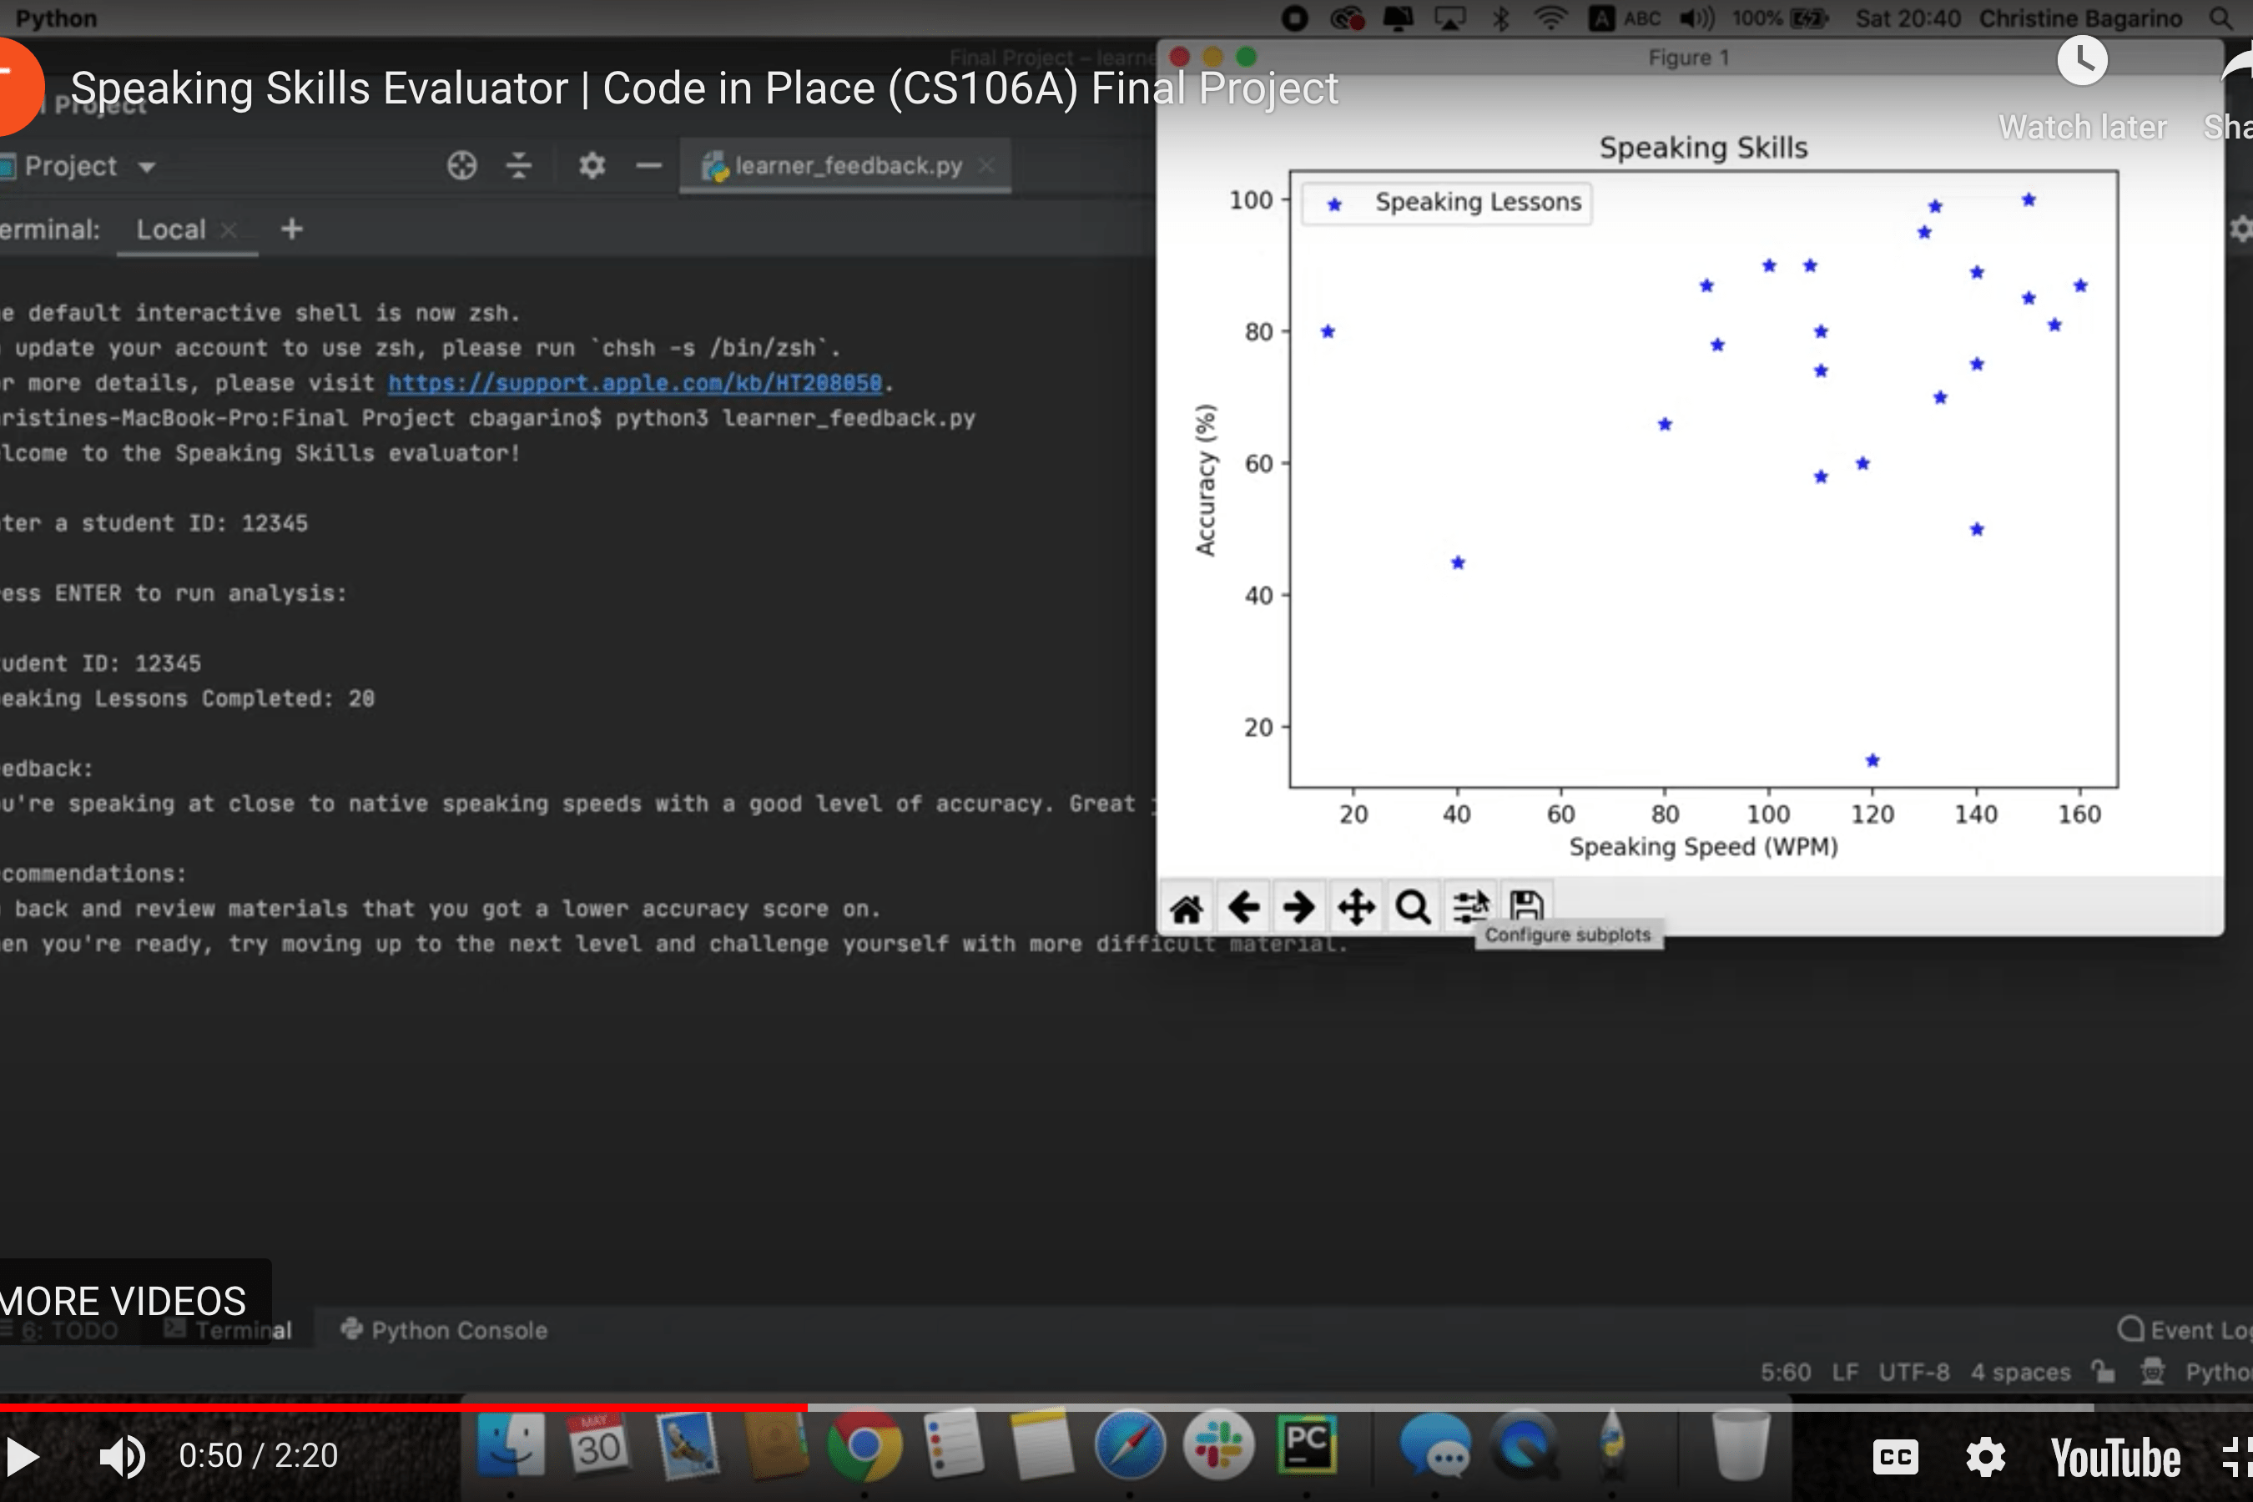
Task: Close the learner_feedback.py editor tab
Action: (985, 166)
